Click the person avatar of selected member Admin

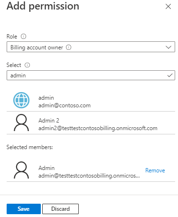21,170
